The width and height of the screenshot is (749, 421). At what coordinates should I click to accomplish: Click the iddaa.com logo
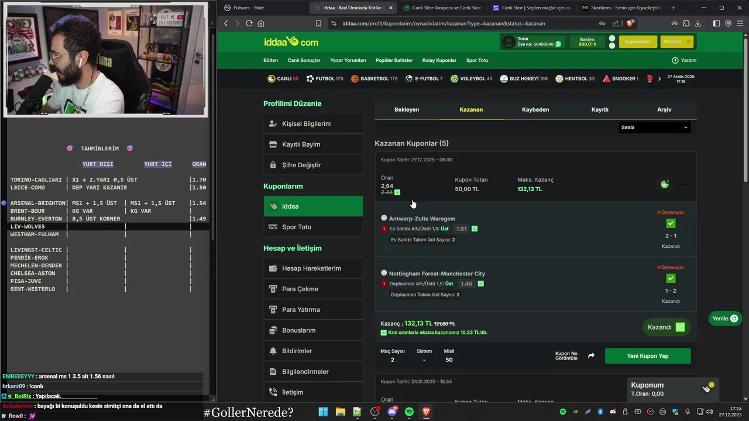point(291,42)
